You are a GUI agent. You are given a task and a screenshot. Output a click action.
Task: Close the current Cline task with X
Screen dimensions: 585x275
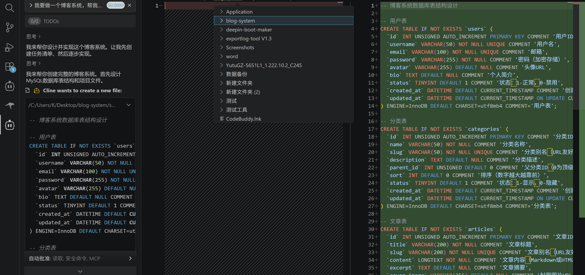coord(129,5)
